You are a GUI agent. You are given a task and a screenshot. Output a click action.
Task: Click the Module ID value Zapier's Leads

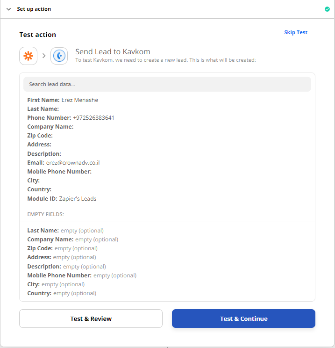(x=78, y=199)
